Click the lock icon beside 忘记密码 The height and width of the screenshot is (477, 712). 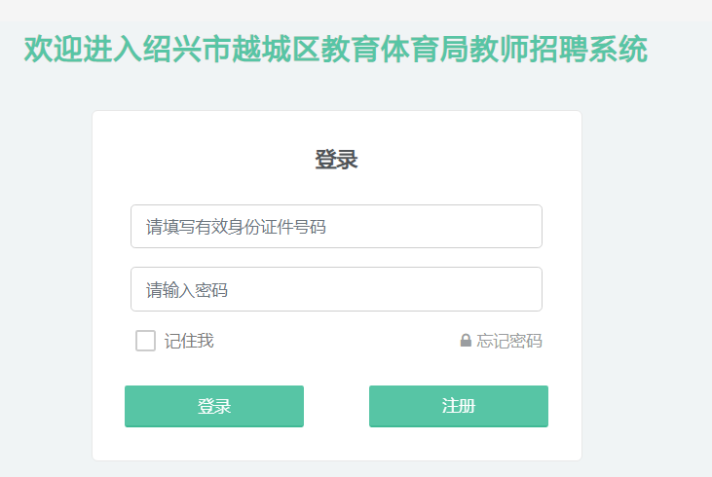[x=466, y=341]
